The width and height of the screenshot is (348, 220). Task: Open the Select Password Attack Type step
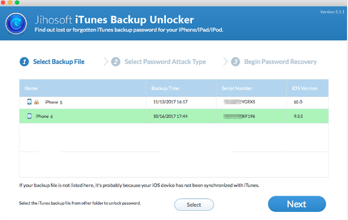pyautogui.click(x=165, y=62)
